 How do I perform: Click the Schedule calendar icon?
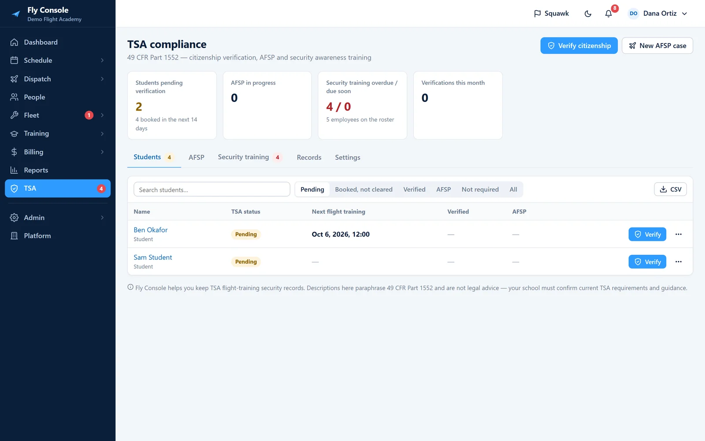14,60
